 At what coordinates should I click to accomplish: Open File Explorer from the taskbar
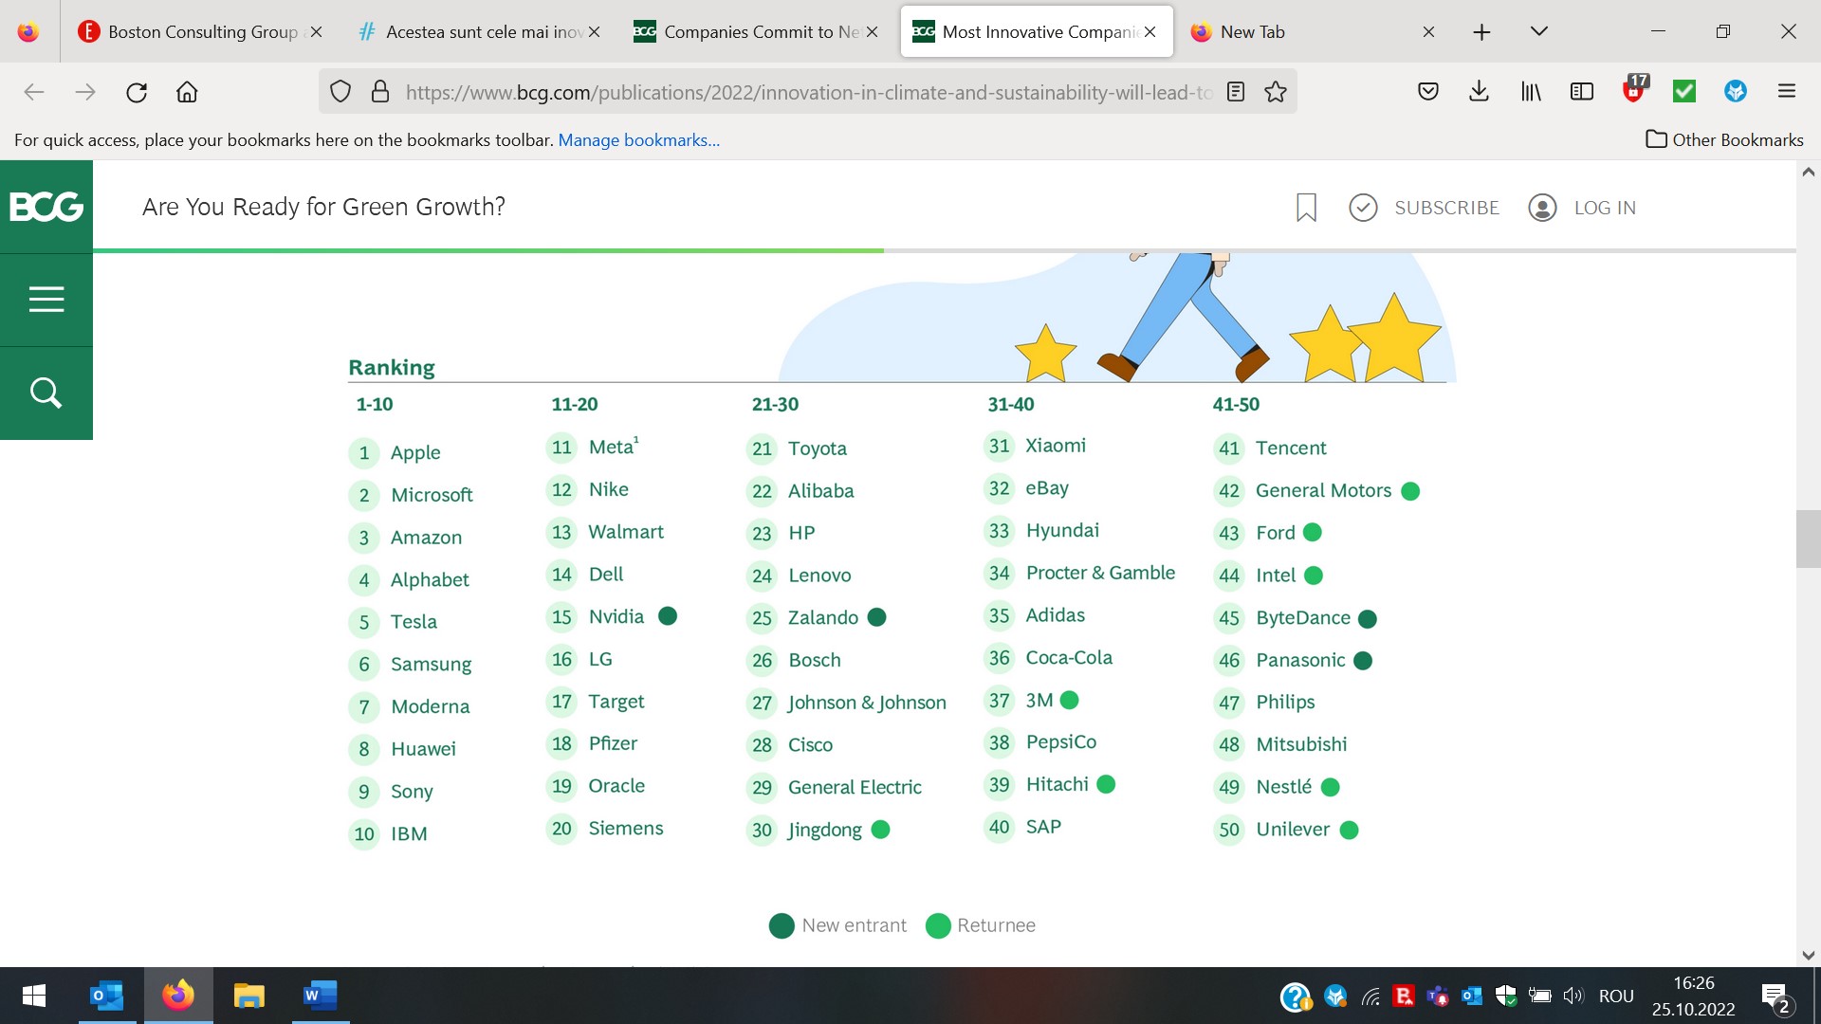pos(248,996)
